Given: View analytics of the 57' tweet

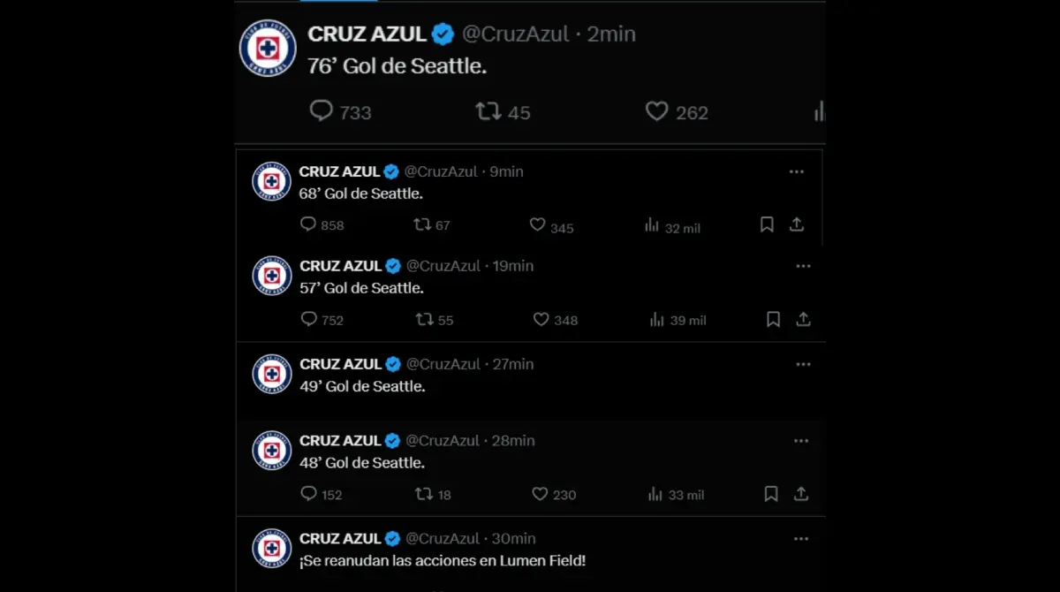Looking at the screenshot, I should [x=656, y=320].
